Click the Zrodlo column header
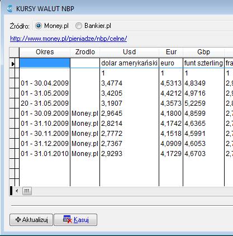 point(85,52)
